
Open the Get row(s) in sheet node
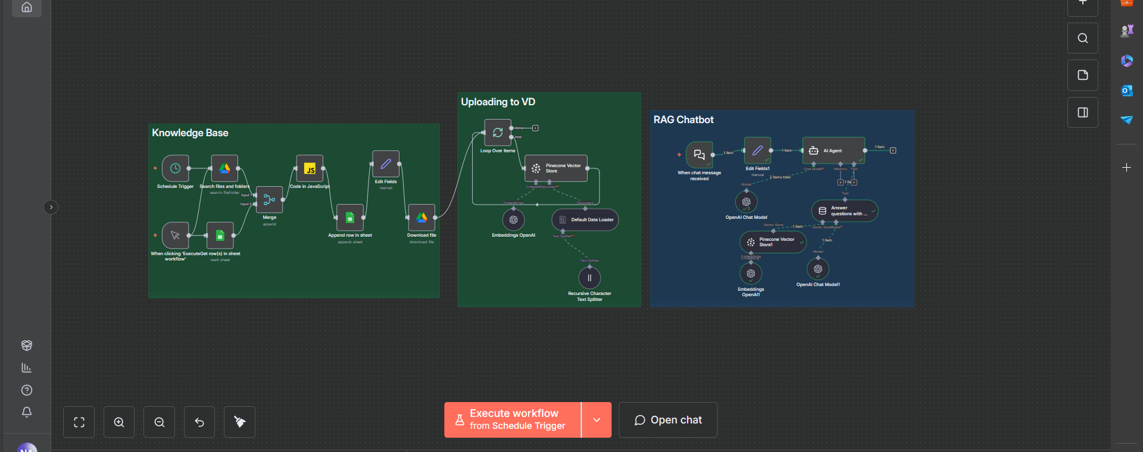click(220, 236)
